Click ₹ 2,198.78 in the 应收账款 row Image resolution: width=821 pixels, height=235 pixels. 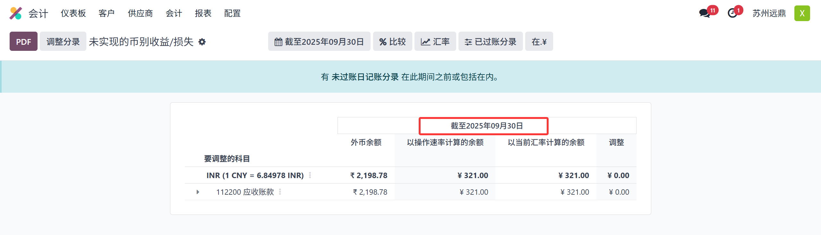click(x=370, y=192)
